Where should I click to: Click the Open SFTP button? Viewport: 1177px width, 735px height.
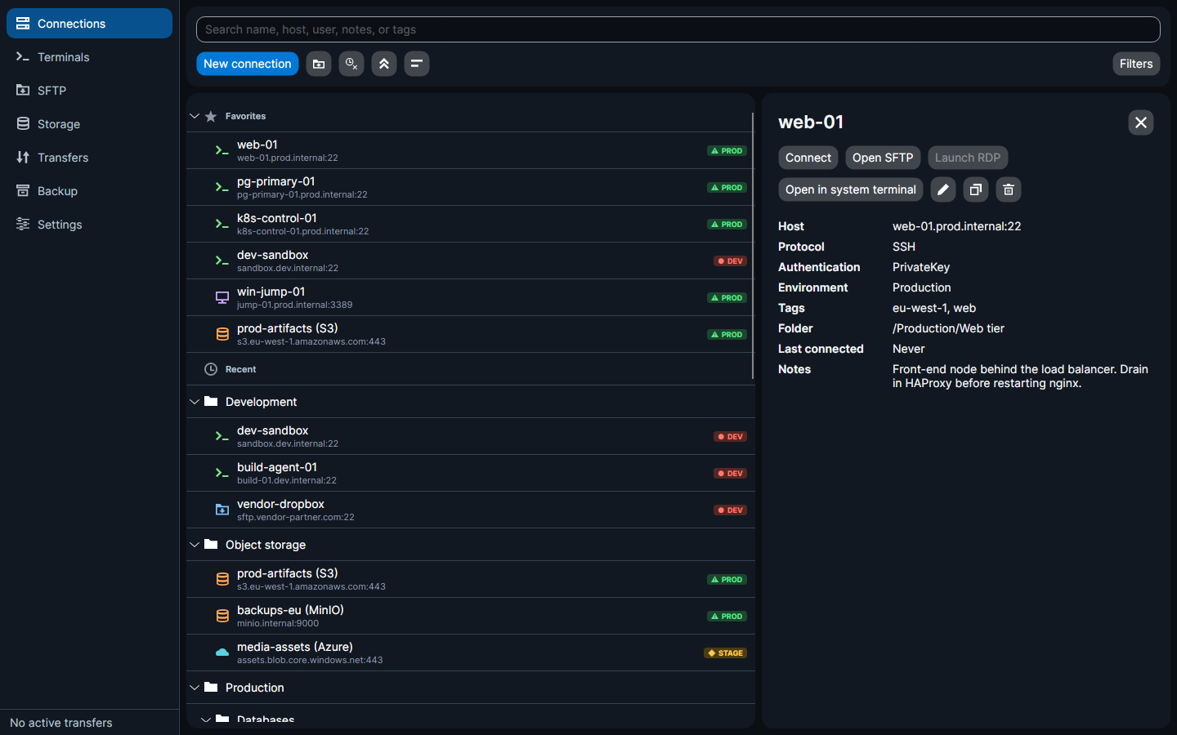pyautogui.click(x=883, y=158)
